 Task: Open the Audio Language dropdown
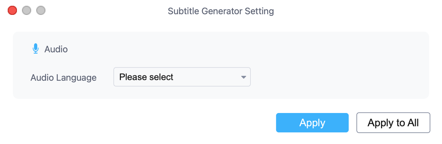182,77
